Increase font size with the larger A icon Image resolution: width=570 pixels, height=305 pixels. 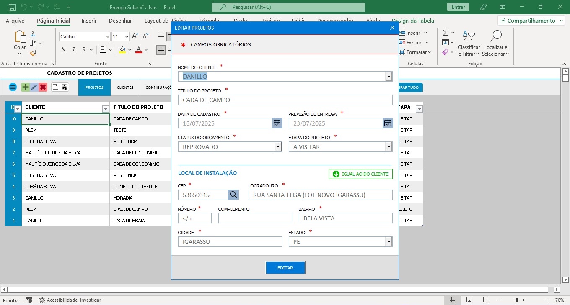[x=135, y=36]
